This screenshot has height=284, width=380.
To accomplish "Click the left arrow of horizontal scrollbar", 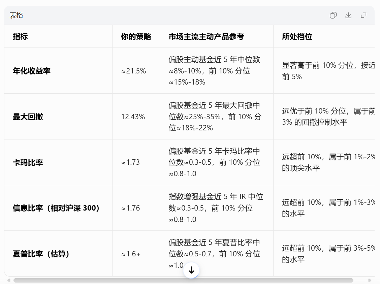I will click(9, 280).
